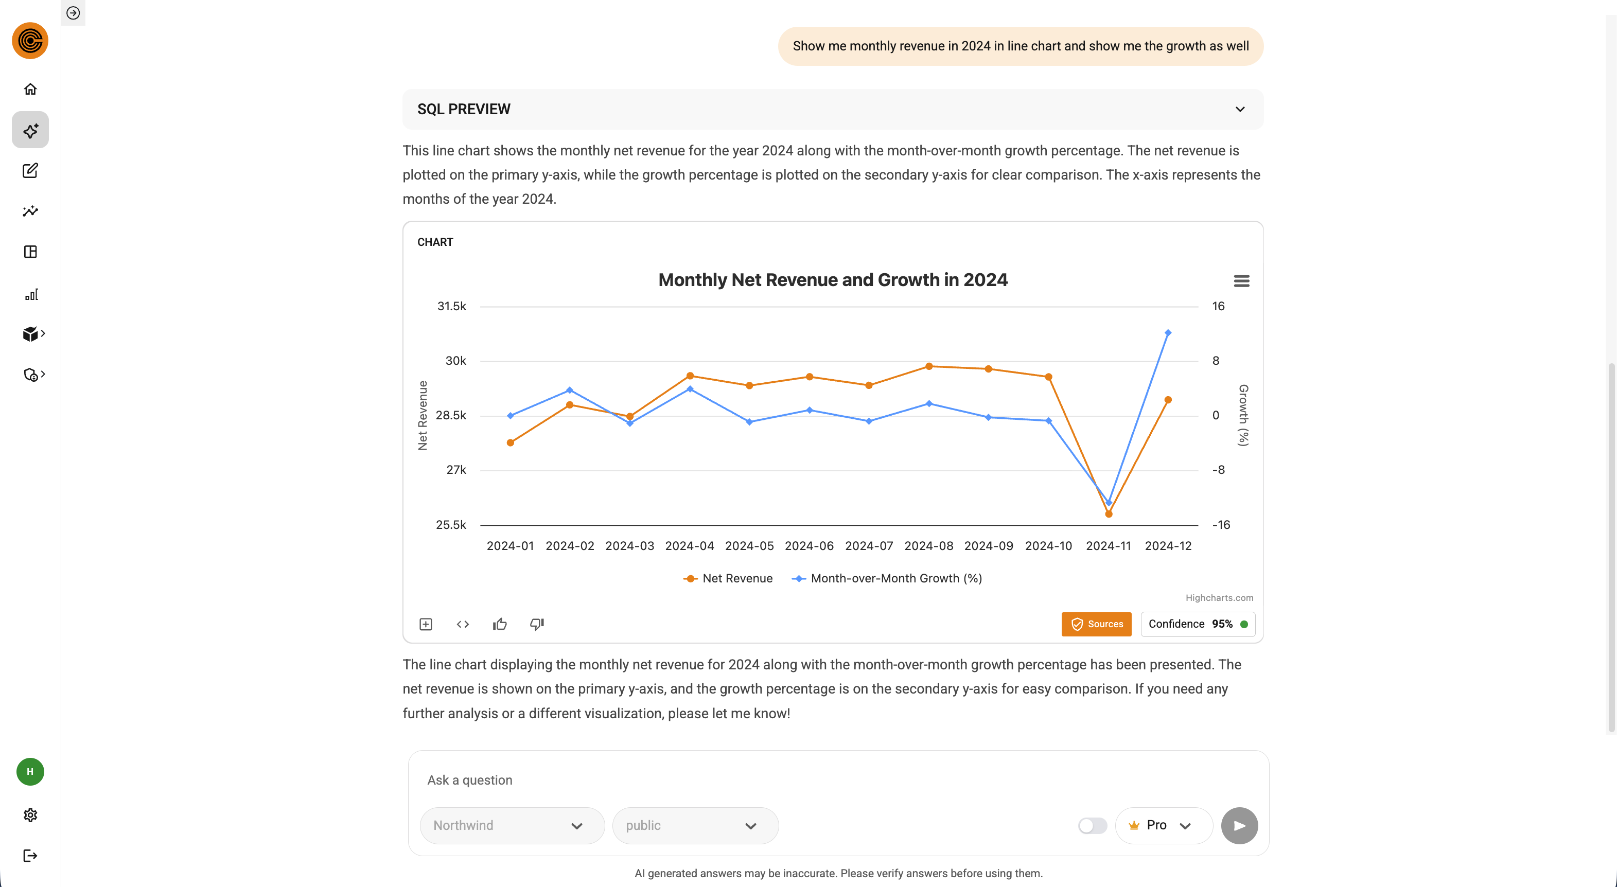Toggle Net Revenue series in legend
This screenshot has width=1617, height=887.
click(728, 579)
